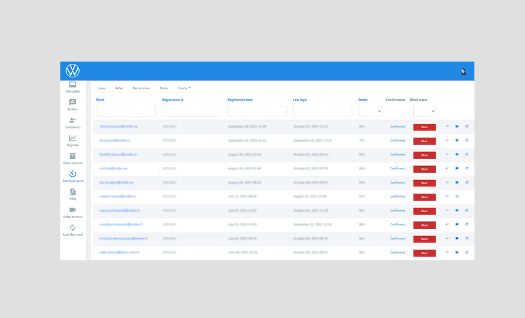Switch to the Permissions tab
Viewport: 525px width, 318px height.
(x=141, y=88)
